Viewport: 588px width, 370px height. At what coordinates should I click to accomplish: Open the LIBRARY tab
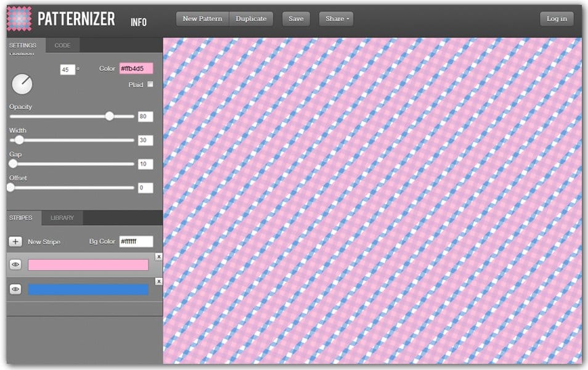(63, 218)
